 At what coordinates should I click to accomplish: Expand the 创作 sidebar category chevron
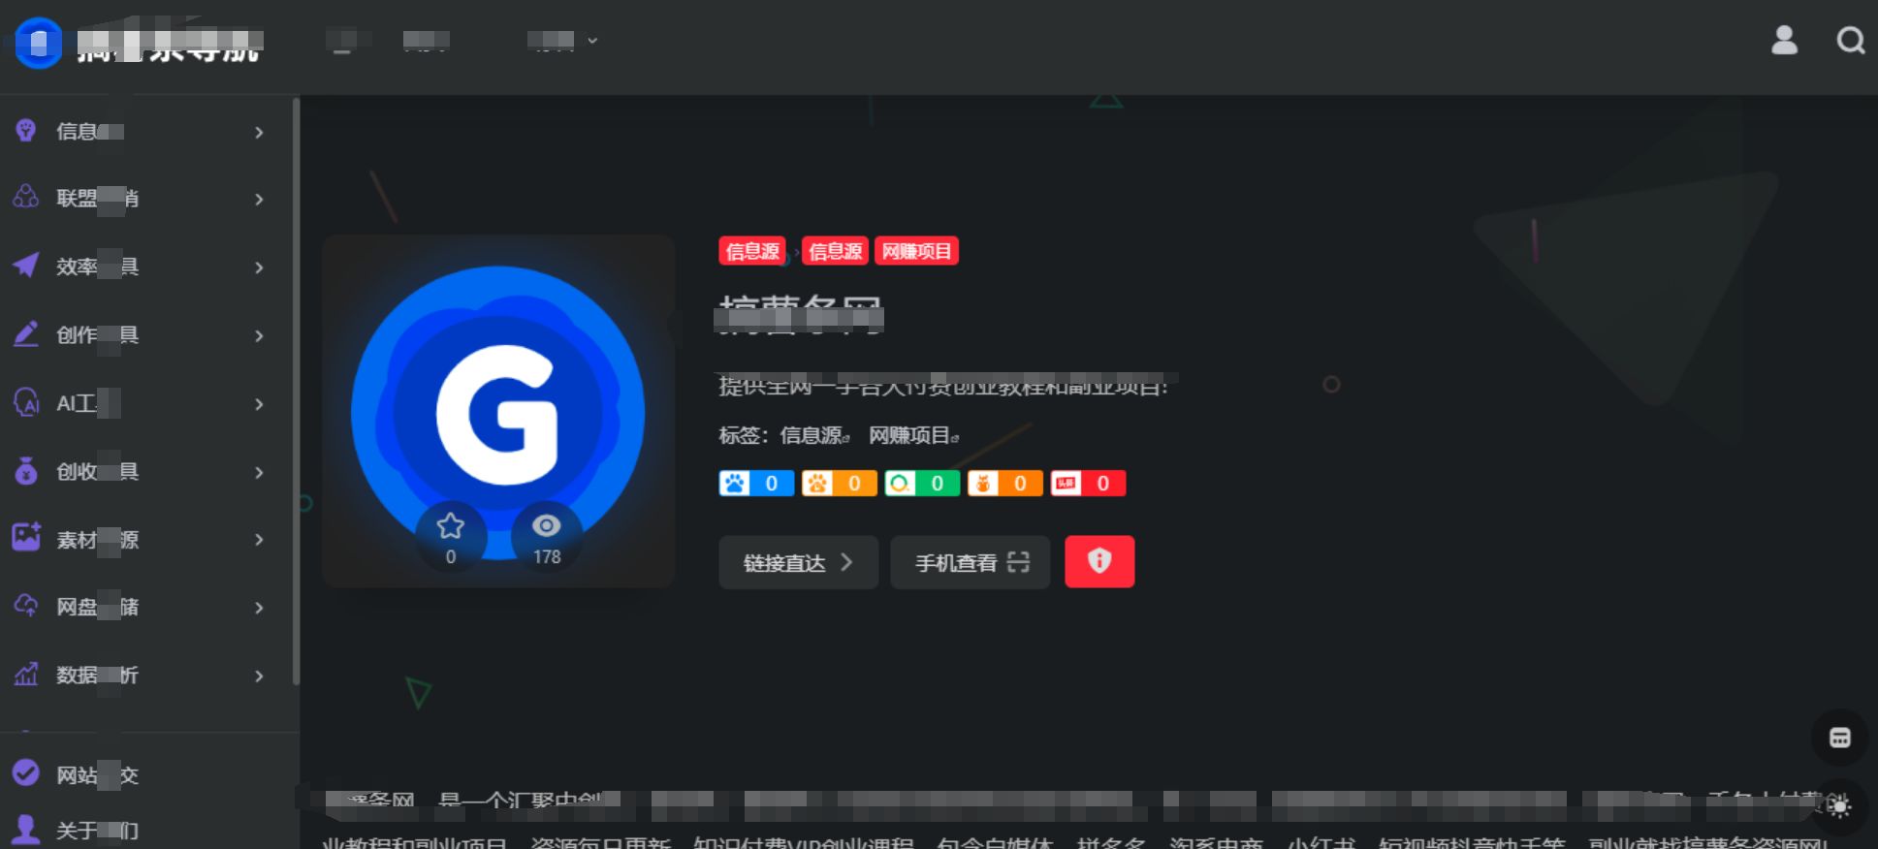pos(259,335)
